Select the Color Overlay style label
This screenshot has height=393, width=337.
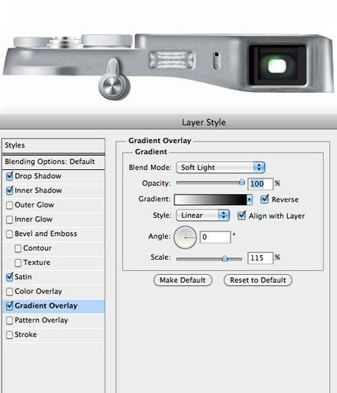[x=38, y=291]
